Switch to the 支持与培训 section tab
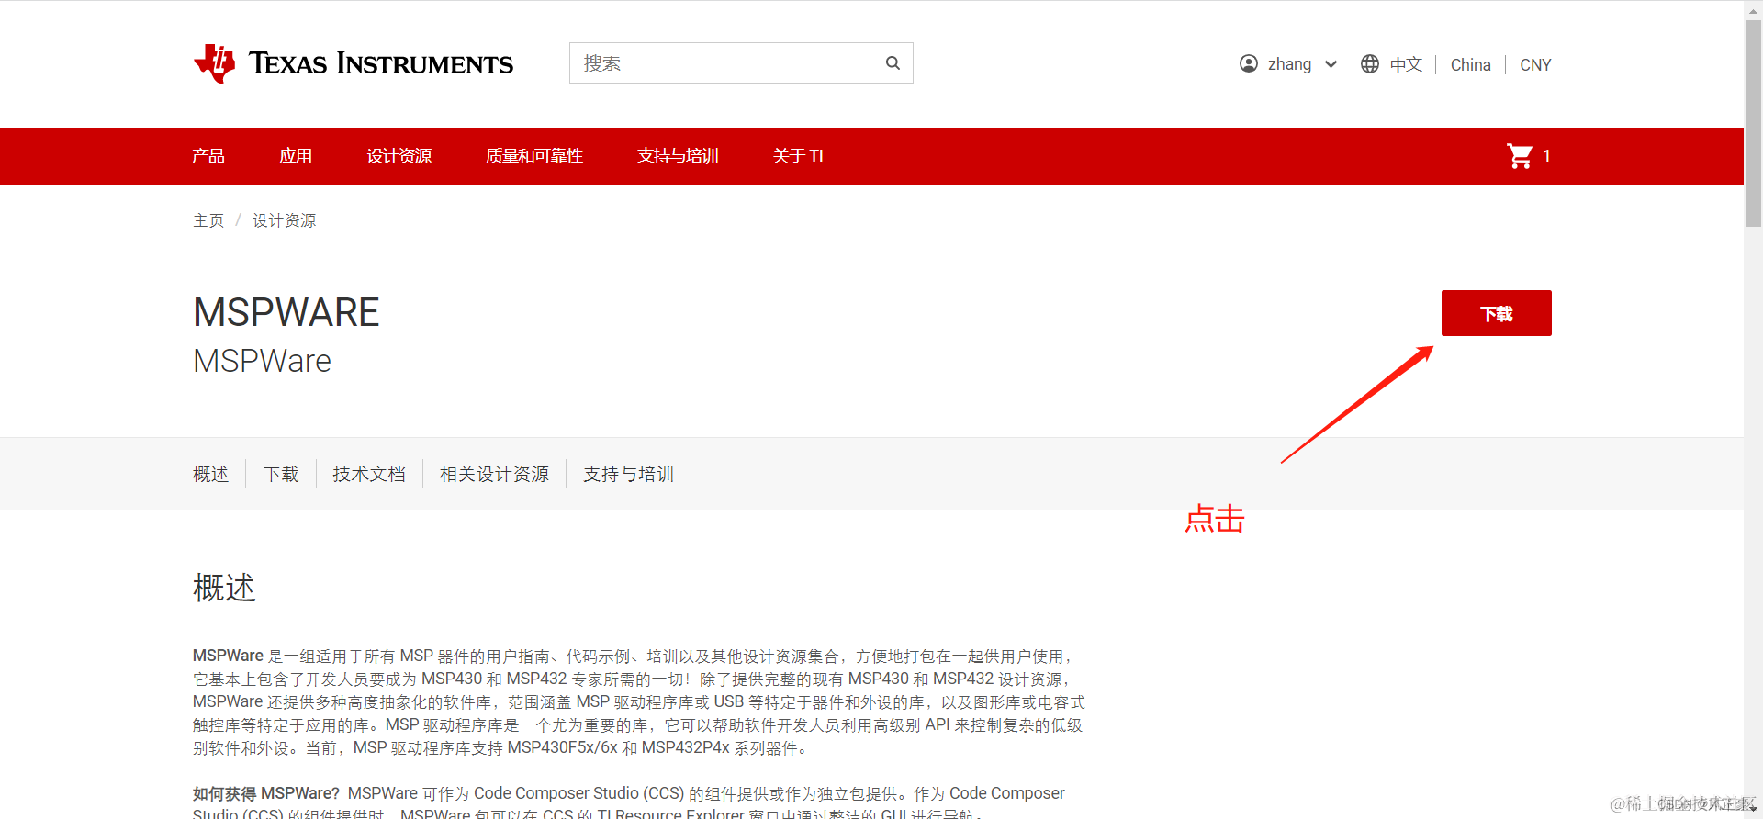Image resolution: width=1763 pixels, height=819 pixels. (629, 474)
